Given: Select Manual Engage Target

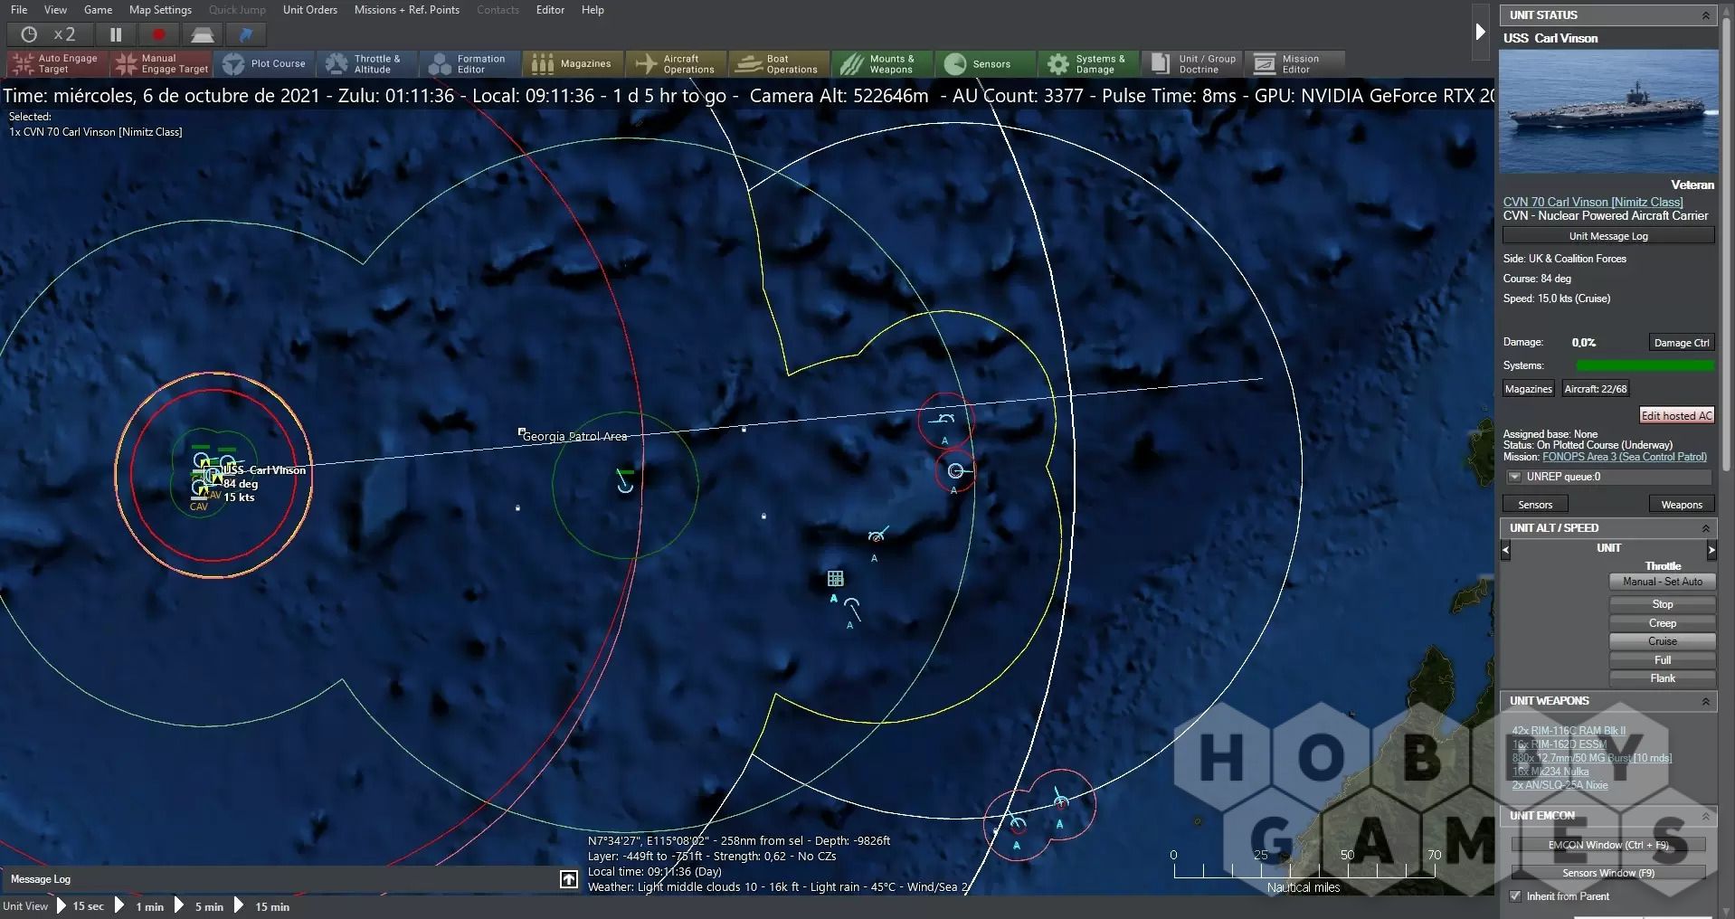Looking at the screenshot, I should click(161, 63).
